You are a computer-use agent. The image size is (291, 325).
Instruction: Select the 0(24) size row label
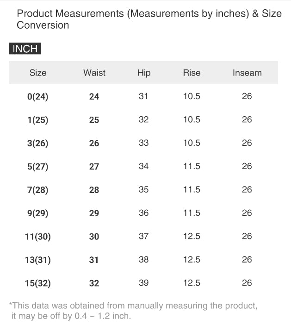click(x=38, y=97)
